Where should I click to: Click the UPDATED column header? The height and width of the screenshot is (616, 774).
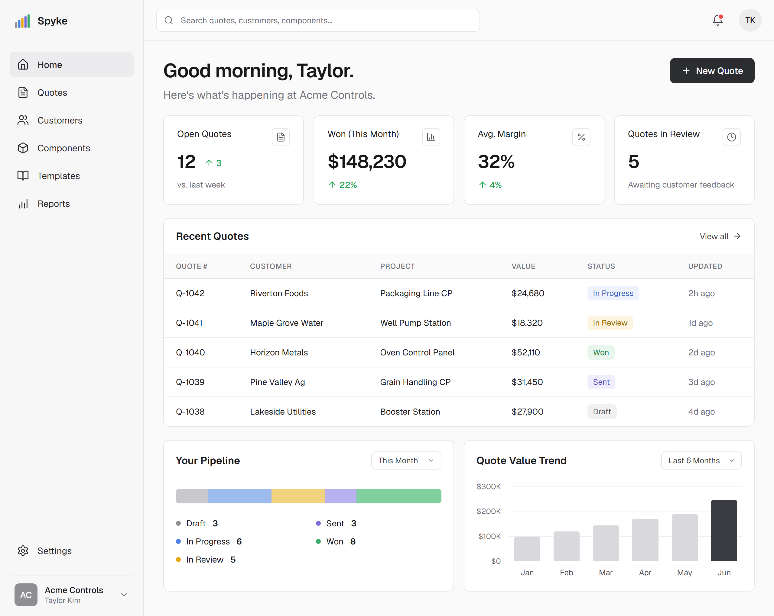[x=705, y=266]
